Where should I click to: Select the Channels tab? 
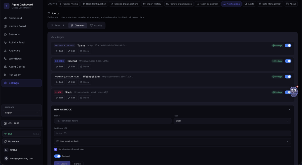[78, 25]
